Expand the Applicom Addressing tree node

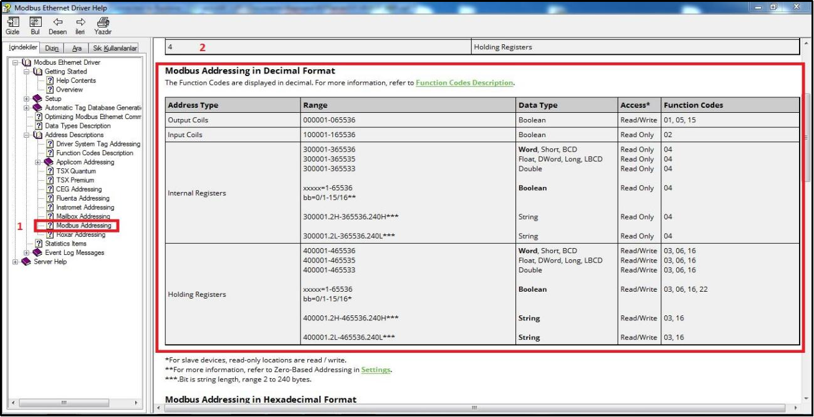click(x=39, y=162)
